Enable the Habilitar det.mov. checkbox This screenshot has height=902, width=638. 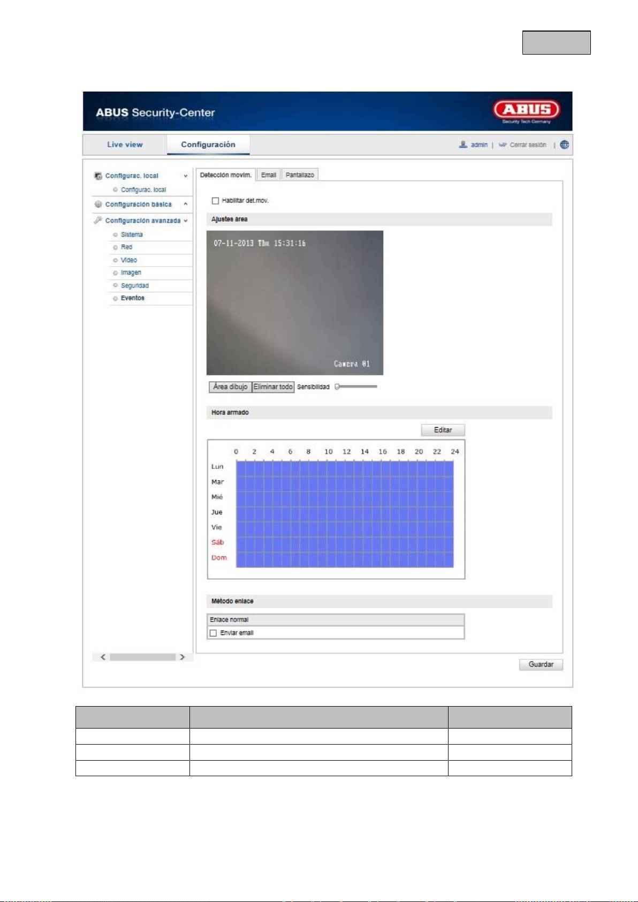pyautogui.click(x=215, y=201)
